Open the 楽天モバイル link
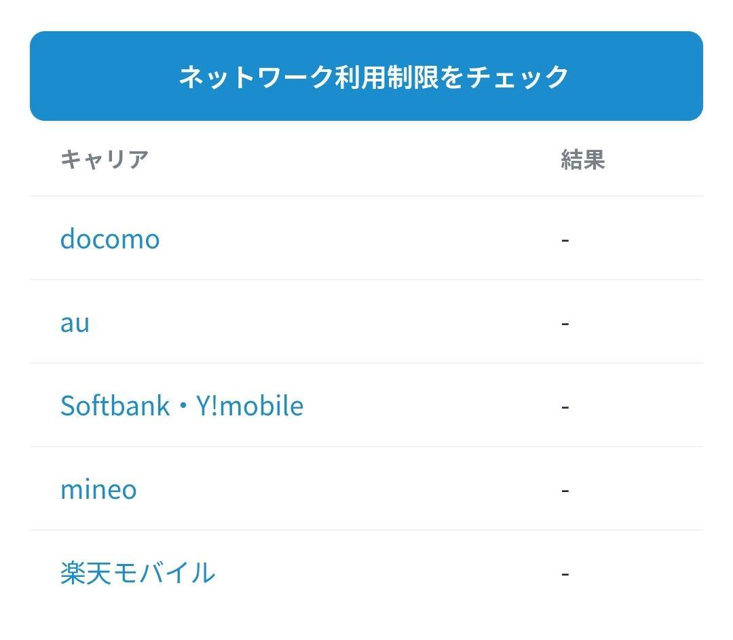Image resolution: width=733 pixels, height=640 pixels. (138, 573)
